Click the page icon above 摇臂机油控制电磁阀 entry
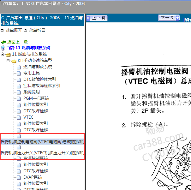 19,136
